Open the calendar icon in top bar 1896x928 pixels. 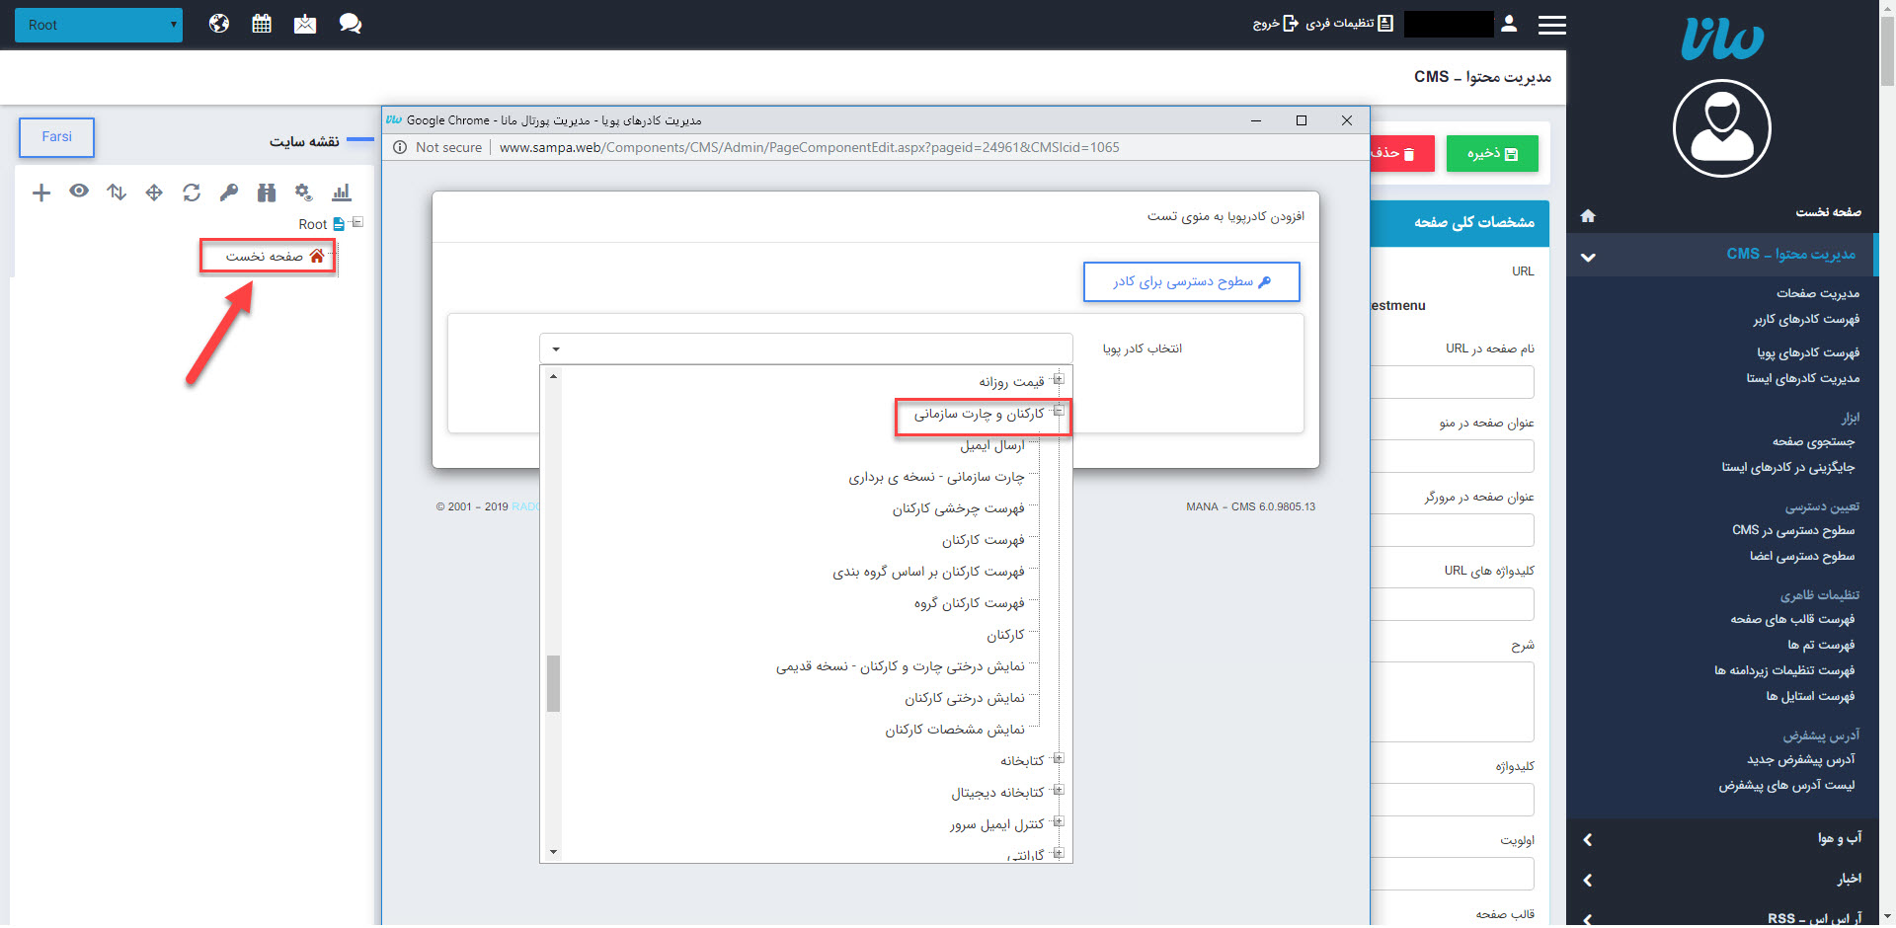coord(262,24)
